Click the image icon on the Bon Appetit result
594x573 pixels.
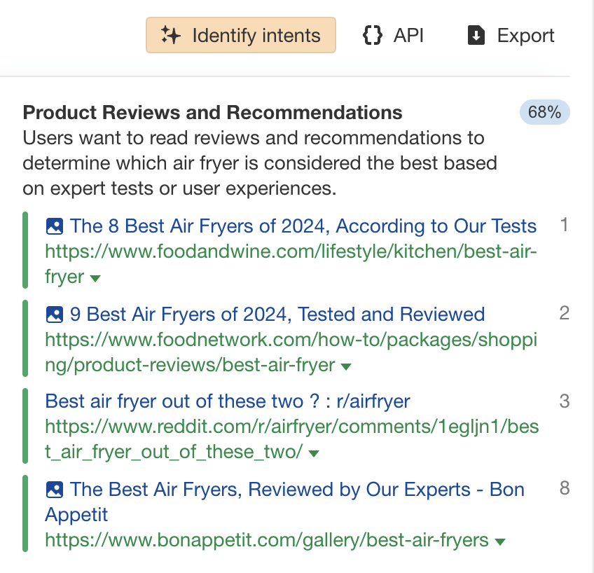pyautogui.click(x=55, y=489)
